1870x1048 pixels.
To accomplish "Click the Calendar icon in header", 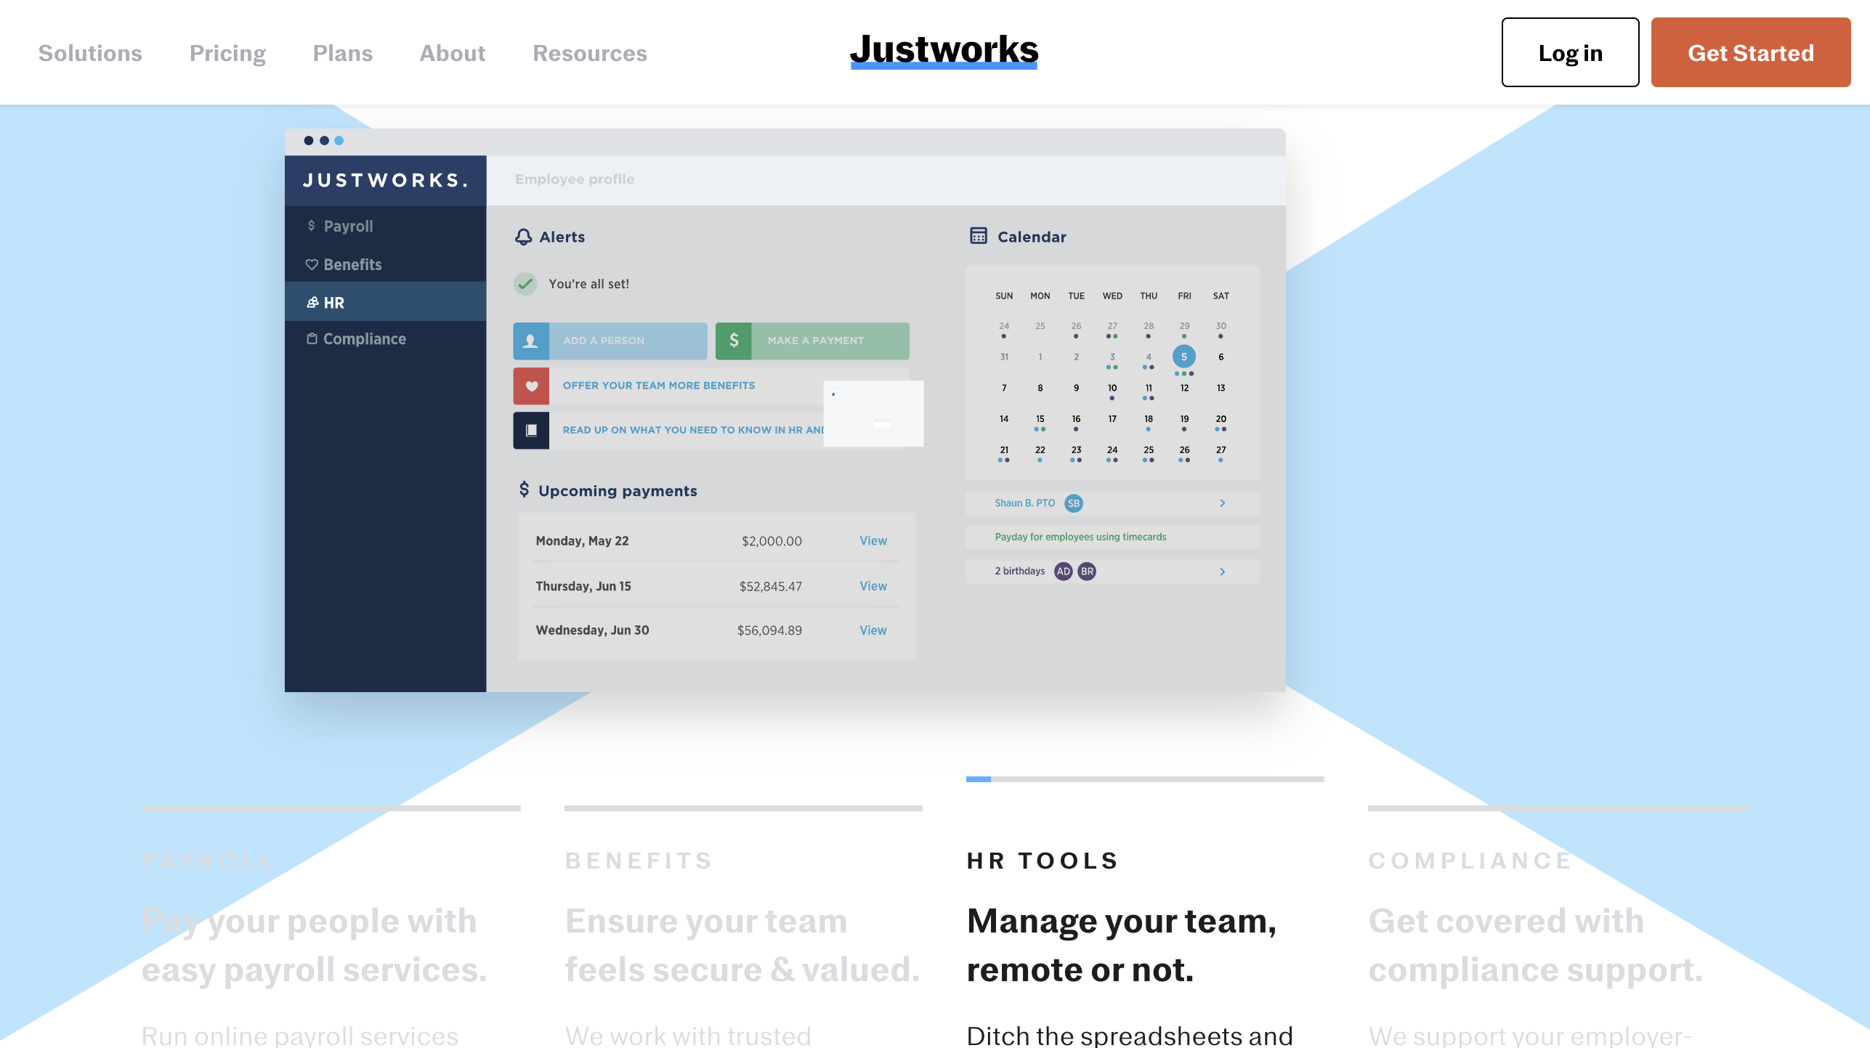I will pyautogui.click(x=977, y=235).
